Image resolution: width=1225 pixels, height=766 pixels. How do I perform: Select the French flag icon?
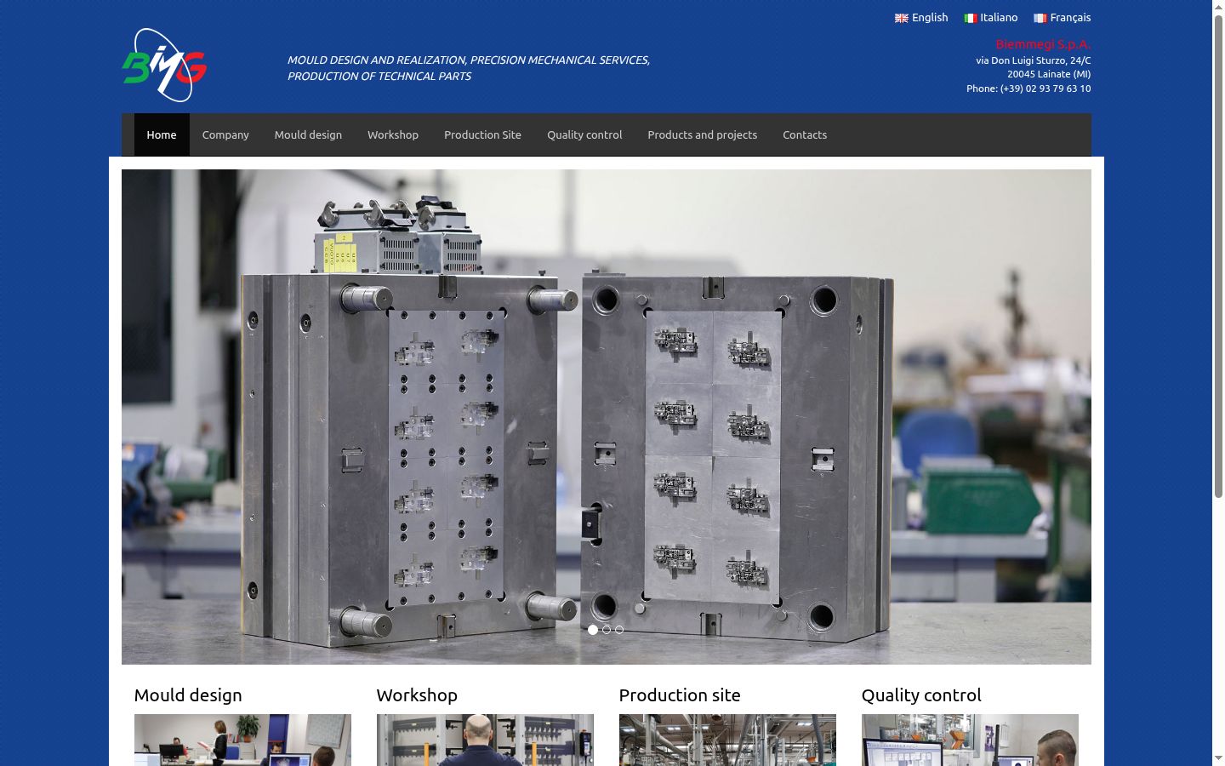[1040, 18]
